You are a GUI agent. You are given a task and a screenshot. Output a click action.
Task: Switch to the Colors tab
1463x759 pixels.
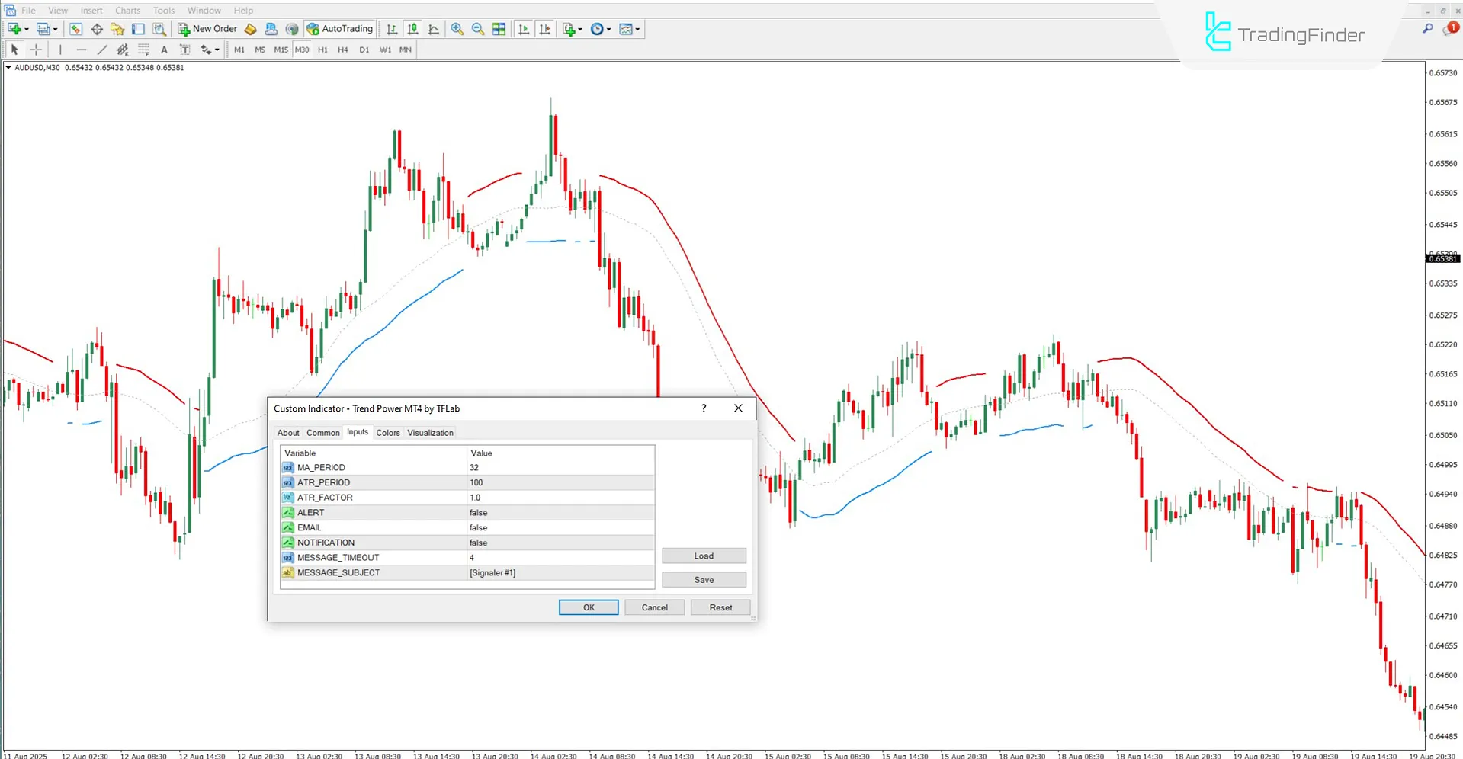pyautogui.click(x=388, y=432)
